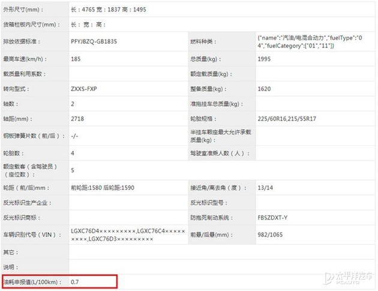The height and width of the screenshot is (291, 378).
Task: Click the '额定载质量(kg)' label
Action: coord(211,74)
